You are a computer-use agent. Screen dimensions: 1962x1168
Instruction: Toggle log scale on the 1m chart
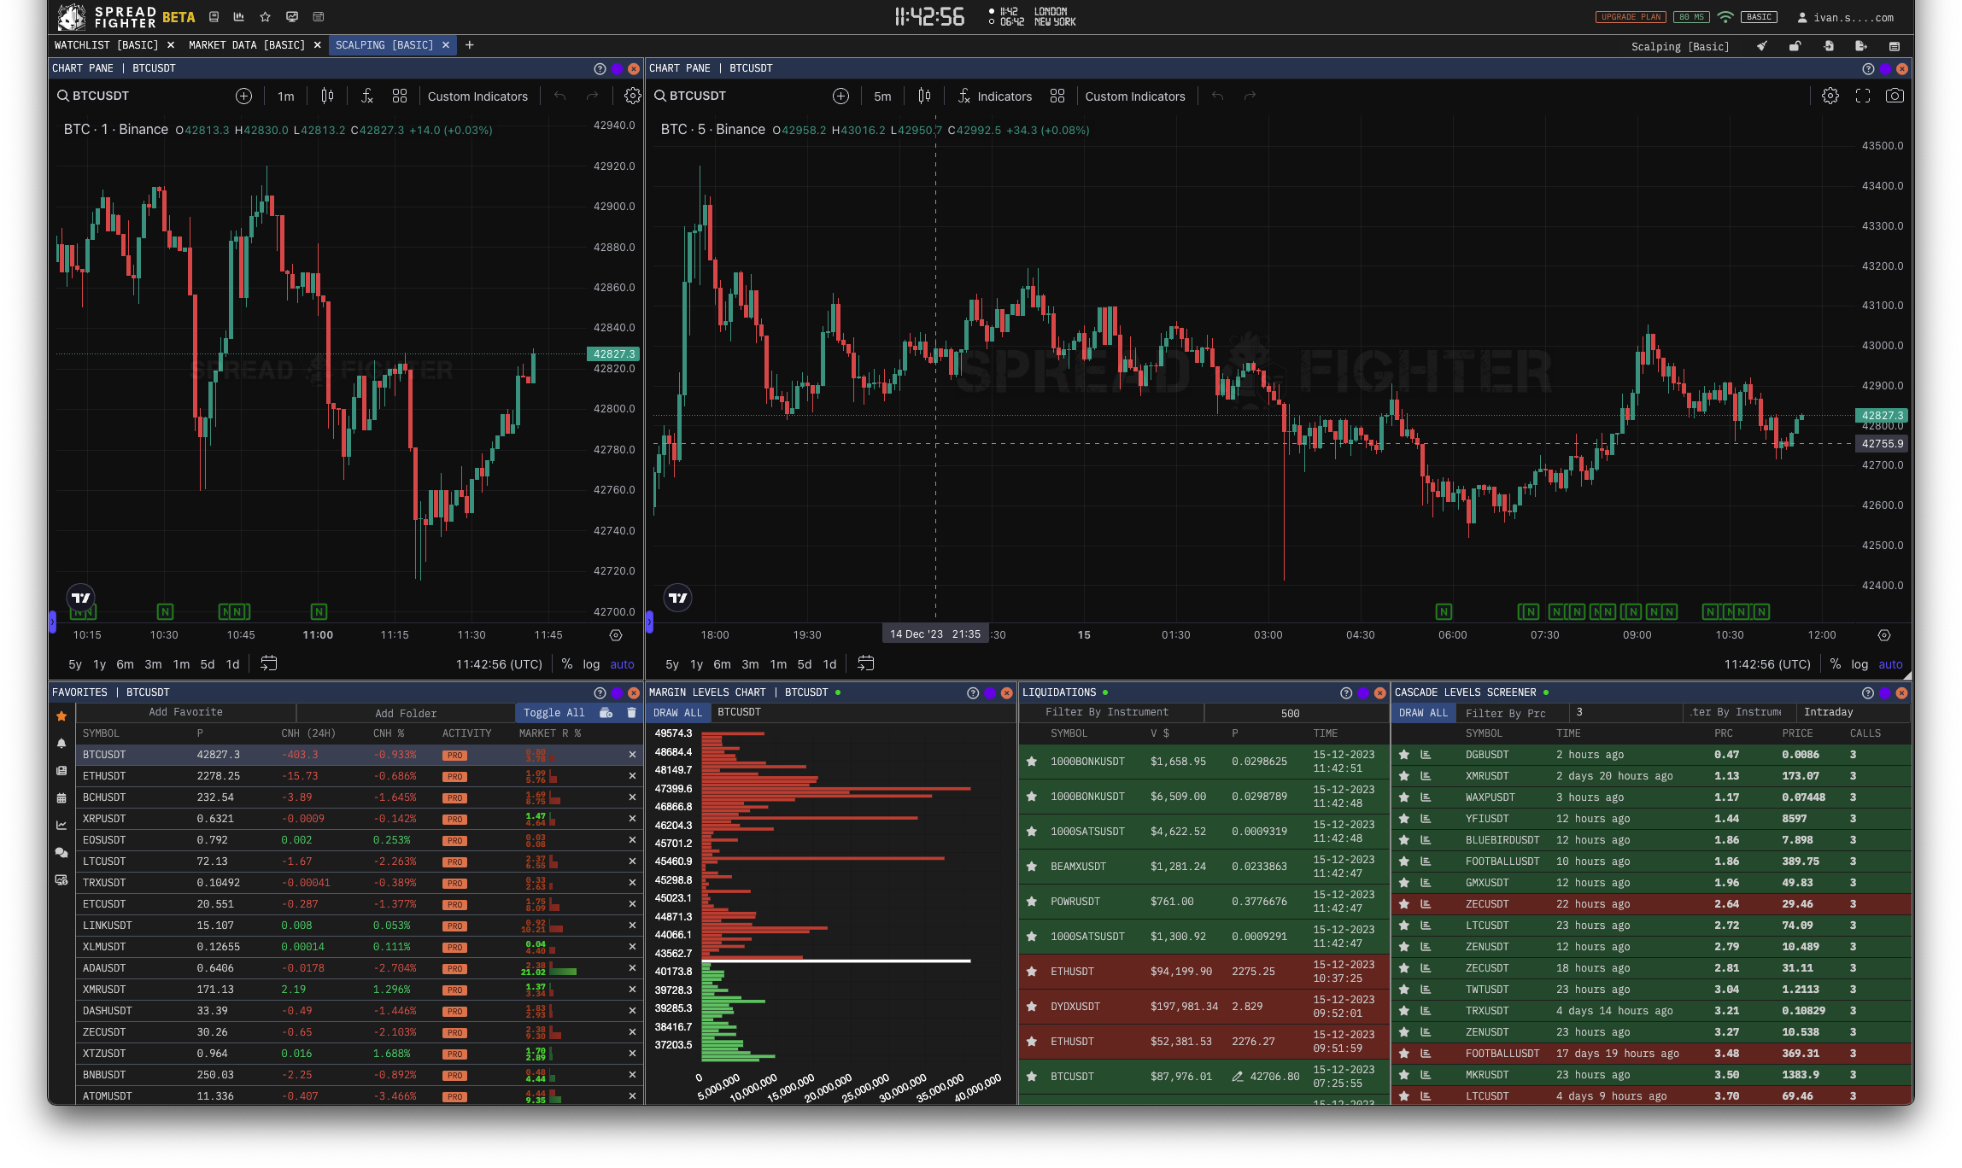[591, 664]
